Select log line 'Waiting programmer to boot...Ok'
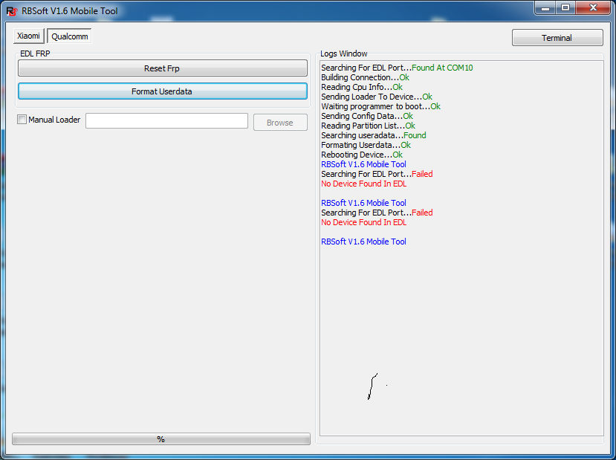The width and height of the screenshot is (616, 460). (380, 106)
